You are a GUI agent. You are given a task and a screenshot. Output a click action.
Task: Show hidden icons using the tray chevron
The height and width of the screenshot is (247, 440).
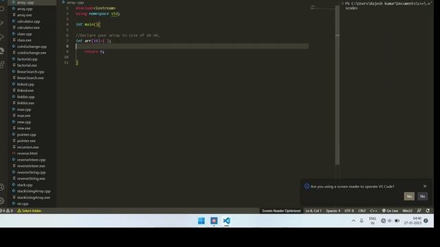353,221
